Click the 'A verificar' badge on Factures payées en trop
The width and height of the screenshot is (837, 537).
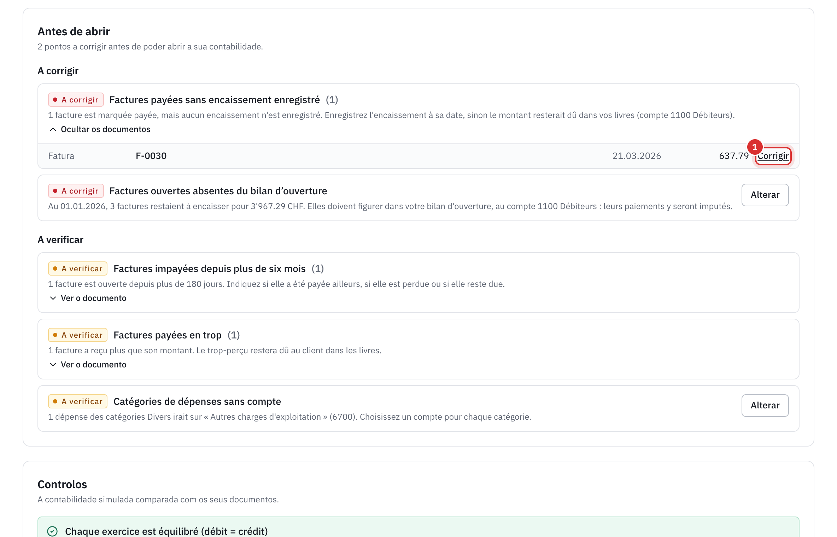point(78,335)
